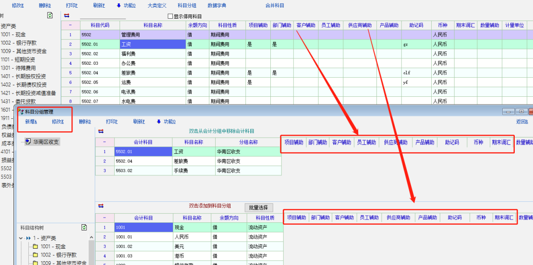
Task: Toggle the 显示停用科目 checkbox
Action: tap(170, 16)
